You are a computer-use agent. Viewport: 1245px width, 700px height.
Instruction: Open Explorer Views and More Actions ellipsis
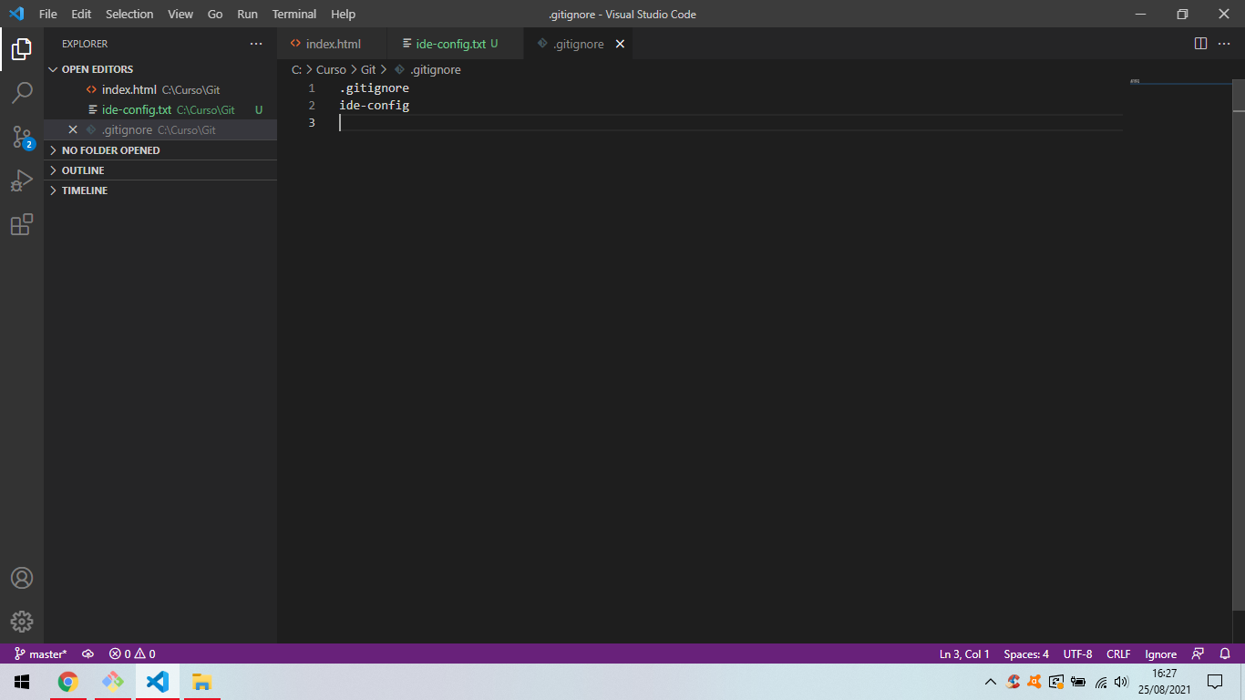click(x=256, y=44)
